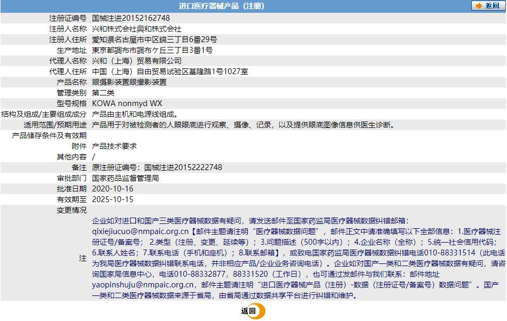The height and width of the screenshot is (321, 507).
Task: Select phone number 010-88332877
Action: click(x=200, y=274)
